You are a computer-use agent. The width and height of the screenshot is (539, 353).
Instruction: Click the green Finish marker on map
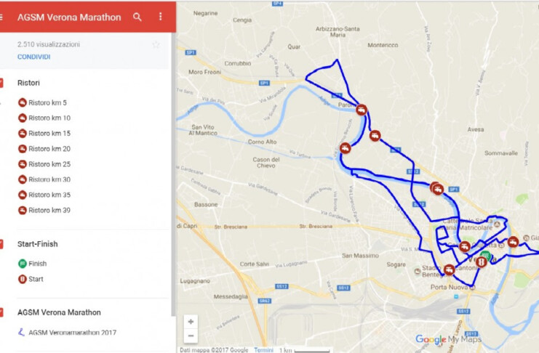pyautogui.click(x=486, y=255)
